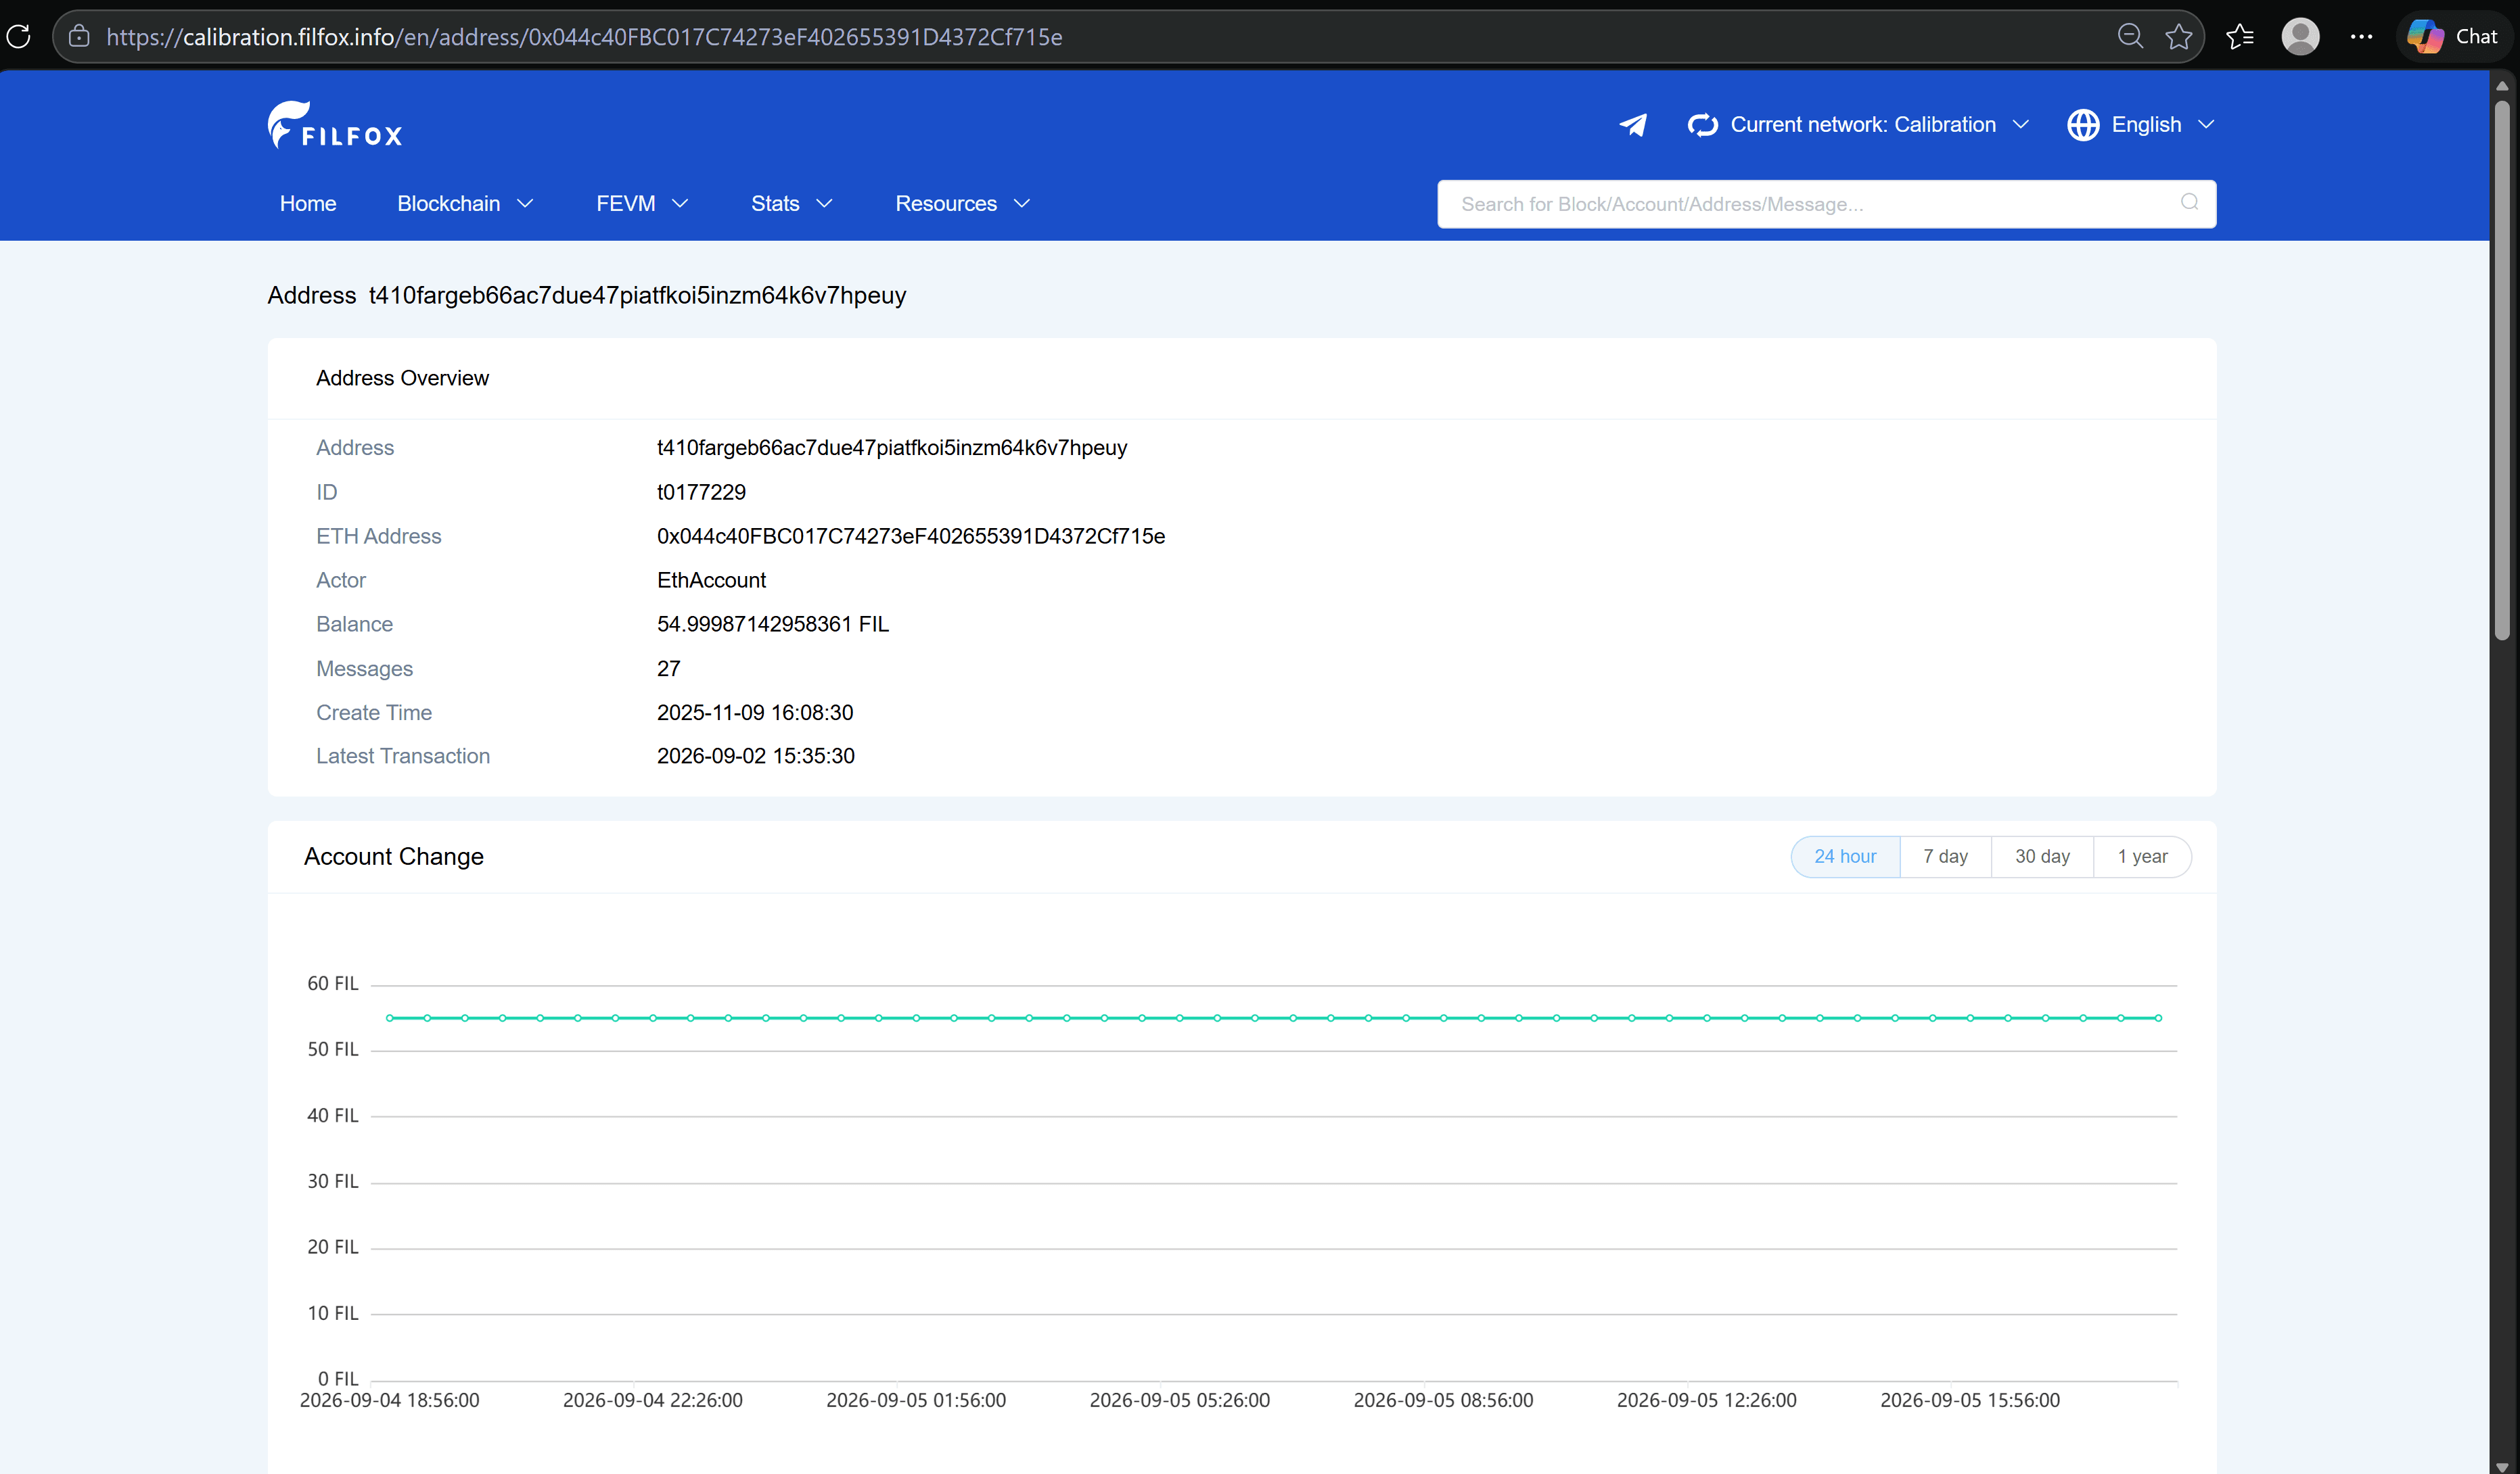The width and height of the screenshot is (2520, 1474).
Task: Click the Messages count 27
Action: [669, 669]
